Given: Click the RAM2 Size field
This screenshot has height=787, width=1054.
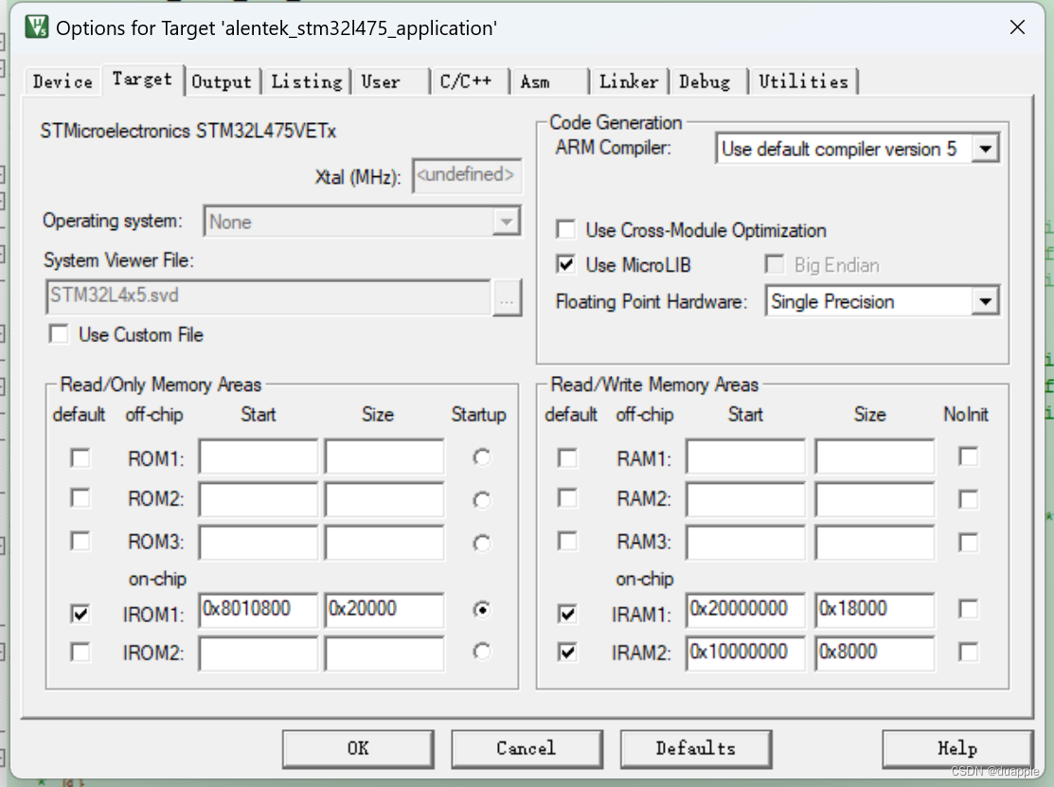Looking at the screenshot, I should 874,500.
